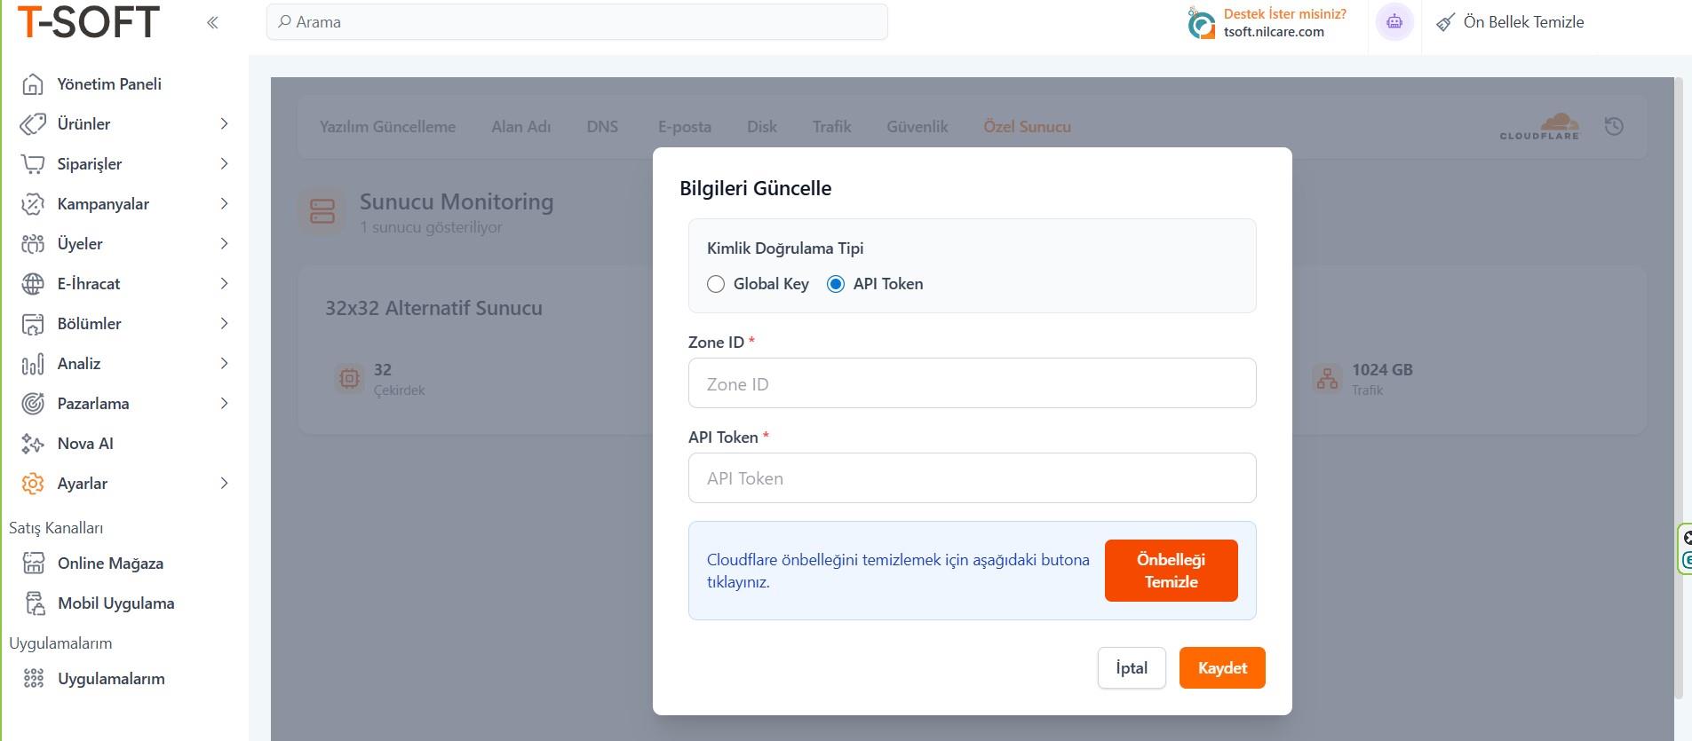Open the DNS tab

pyautogui.click(x=602, y=127)
